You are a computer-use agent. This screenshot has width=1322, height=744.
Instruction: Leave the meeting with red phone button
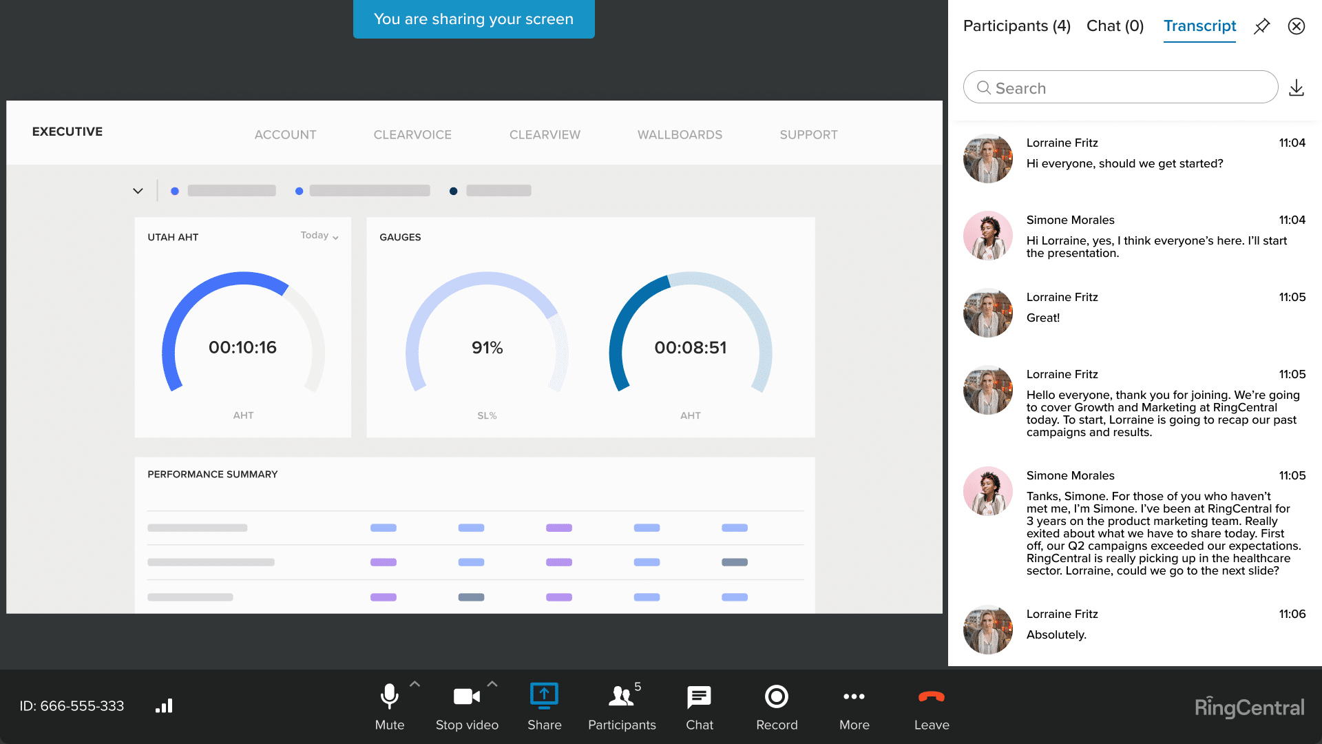[x=931, y=696]
